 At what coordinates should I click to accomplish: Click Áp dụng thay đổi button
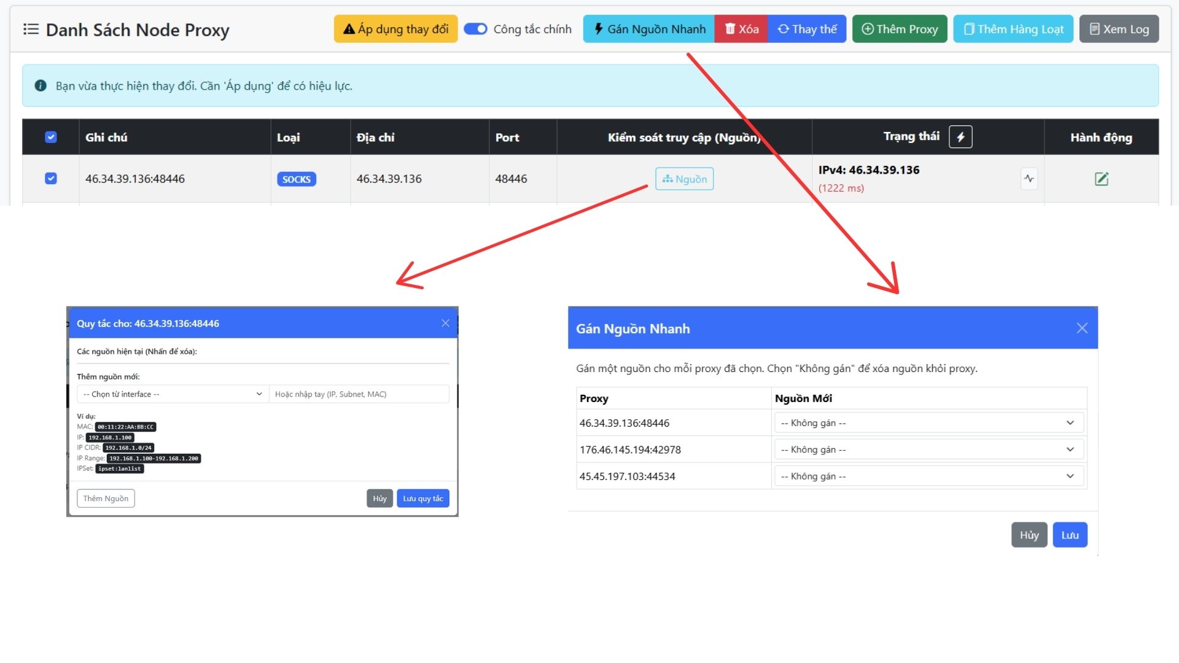(396, 29)
